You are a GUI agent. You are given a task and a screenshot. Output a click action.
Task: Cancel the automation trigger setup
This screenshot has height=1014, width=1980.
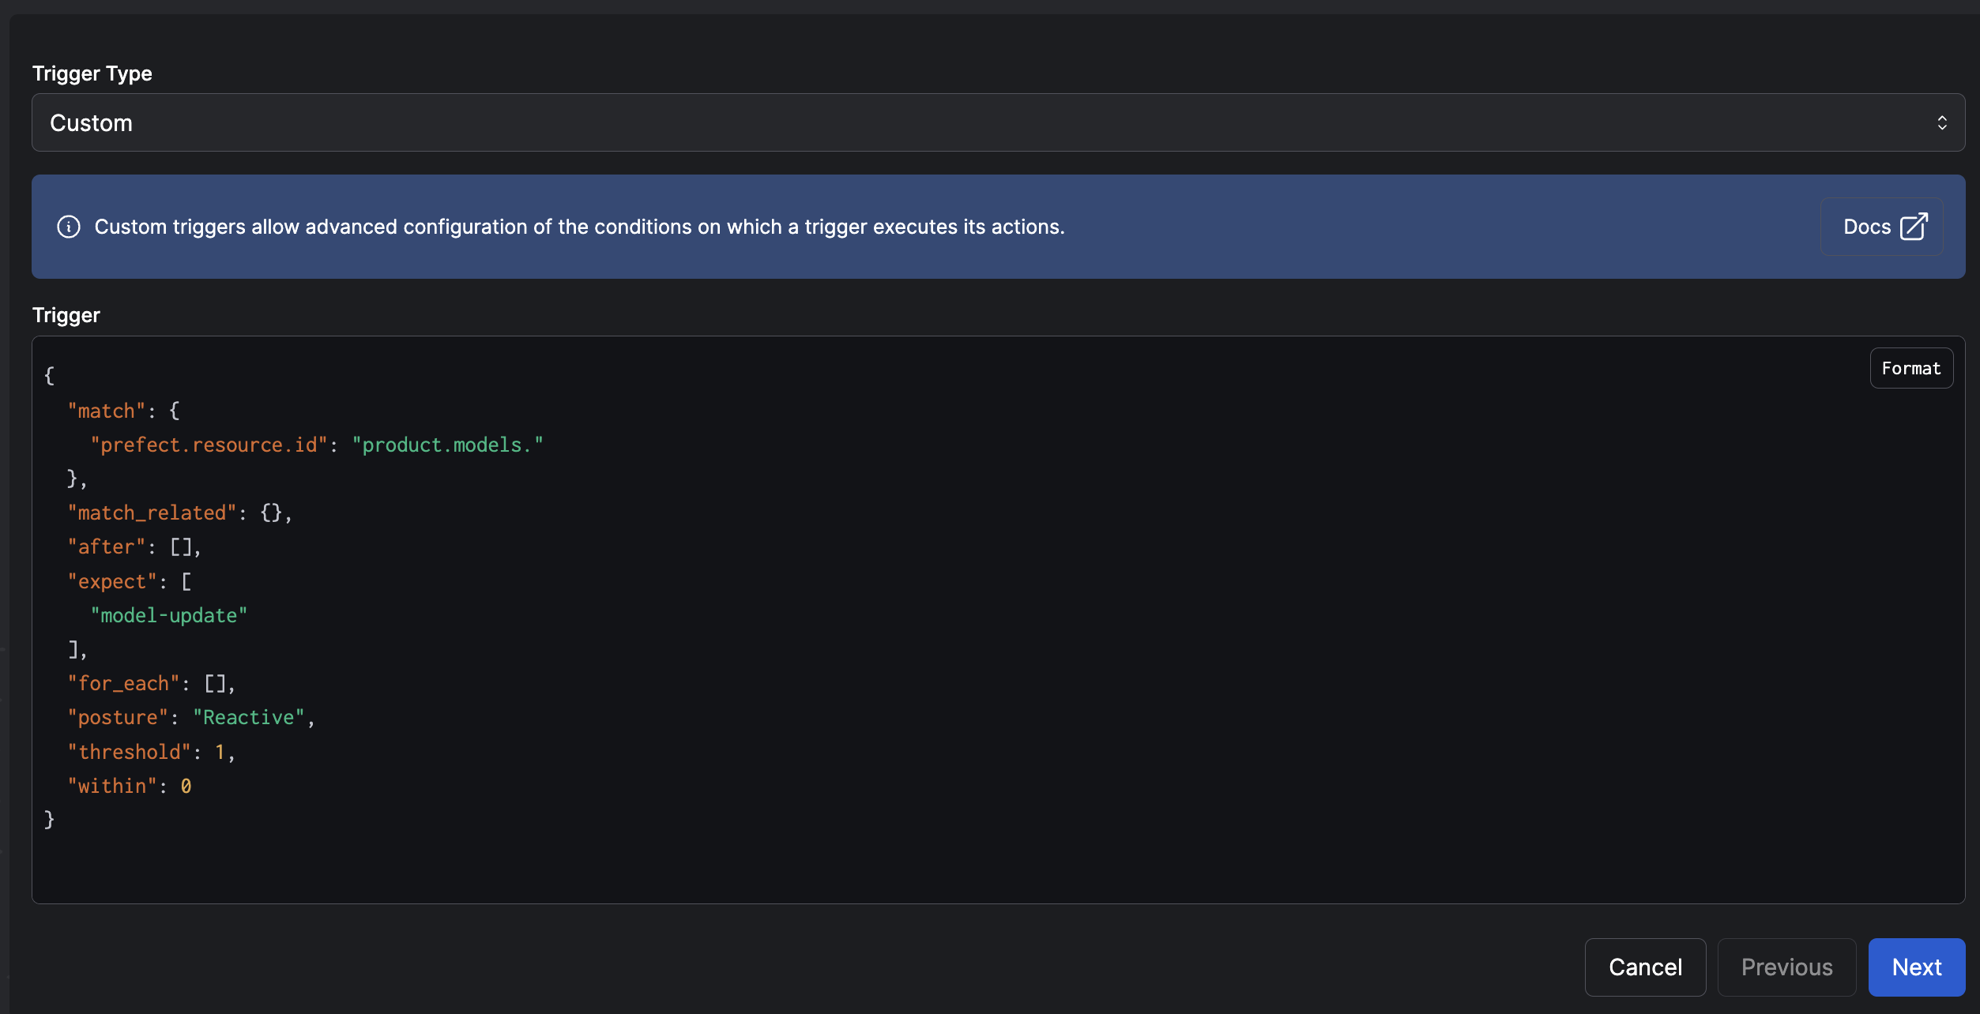[x=1645, y=967]
